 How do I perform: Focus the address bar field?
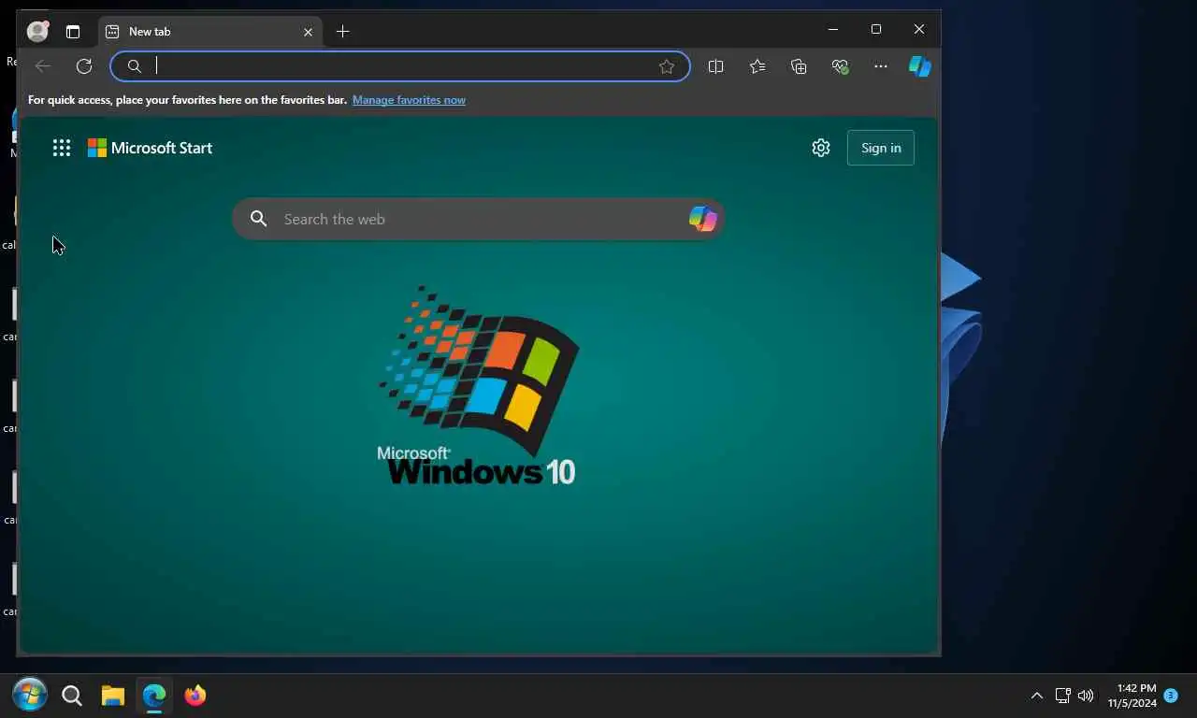399,66
